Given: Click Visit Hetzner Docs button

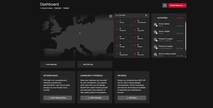Looking at the screenshot, I should (x=58, y=98).
